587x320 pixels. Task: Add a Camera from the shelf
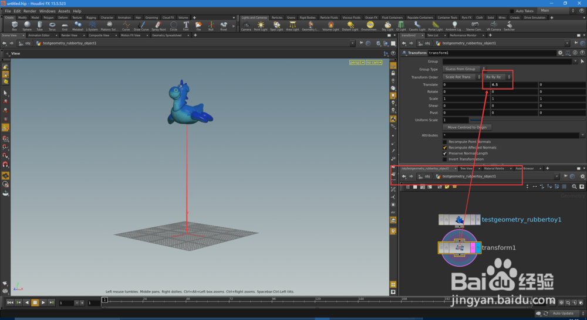(246, 26)
